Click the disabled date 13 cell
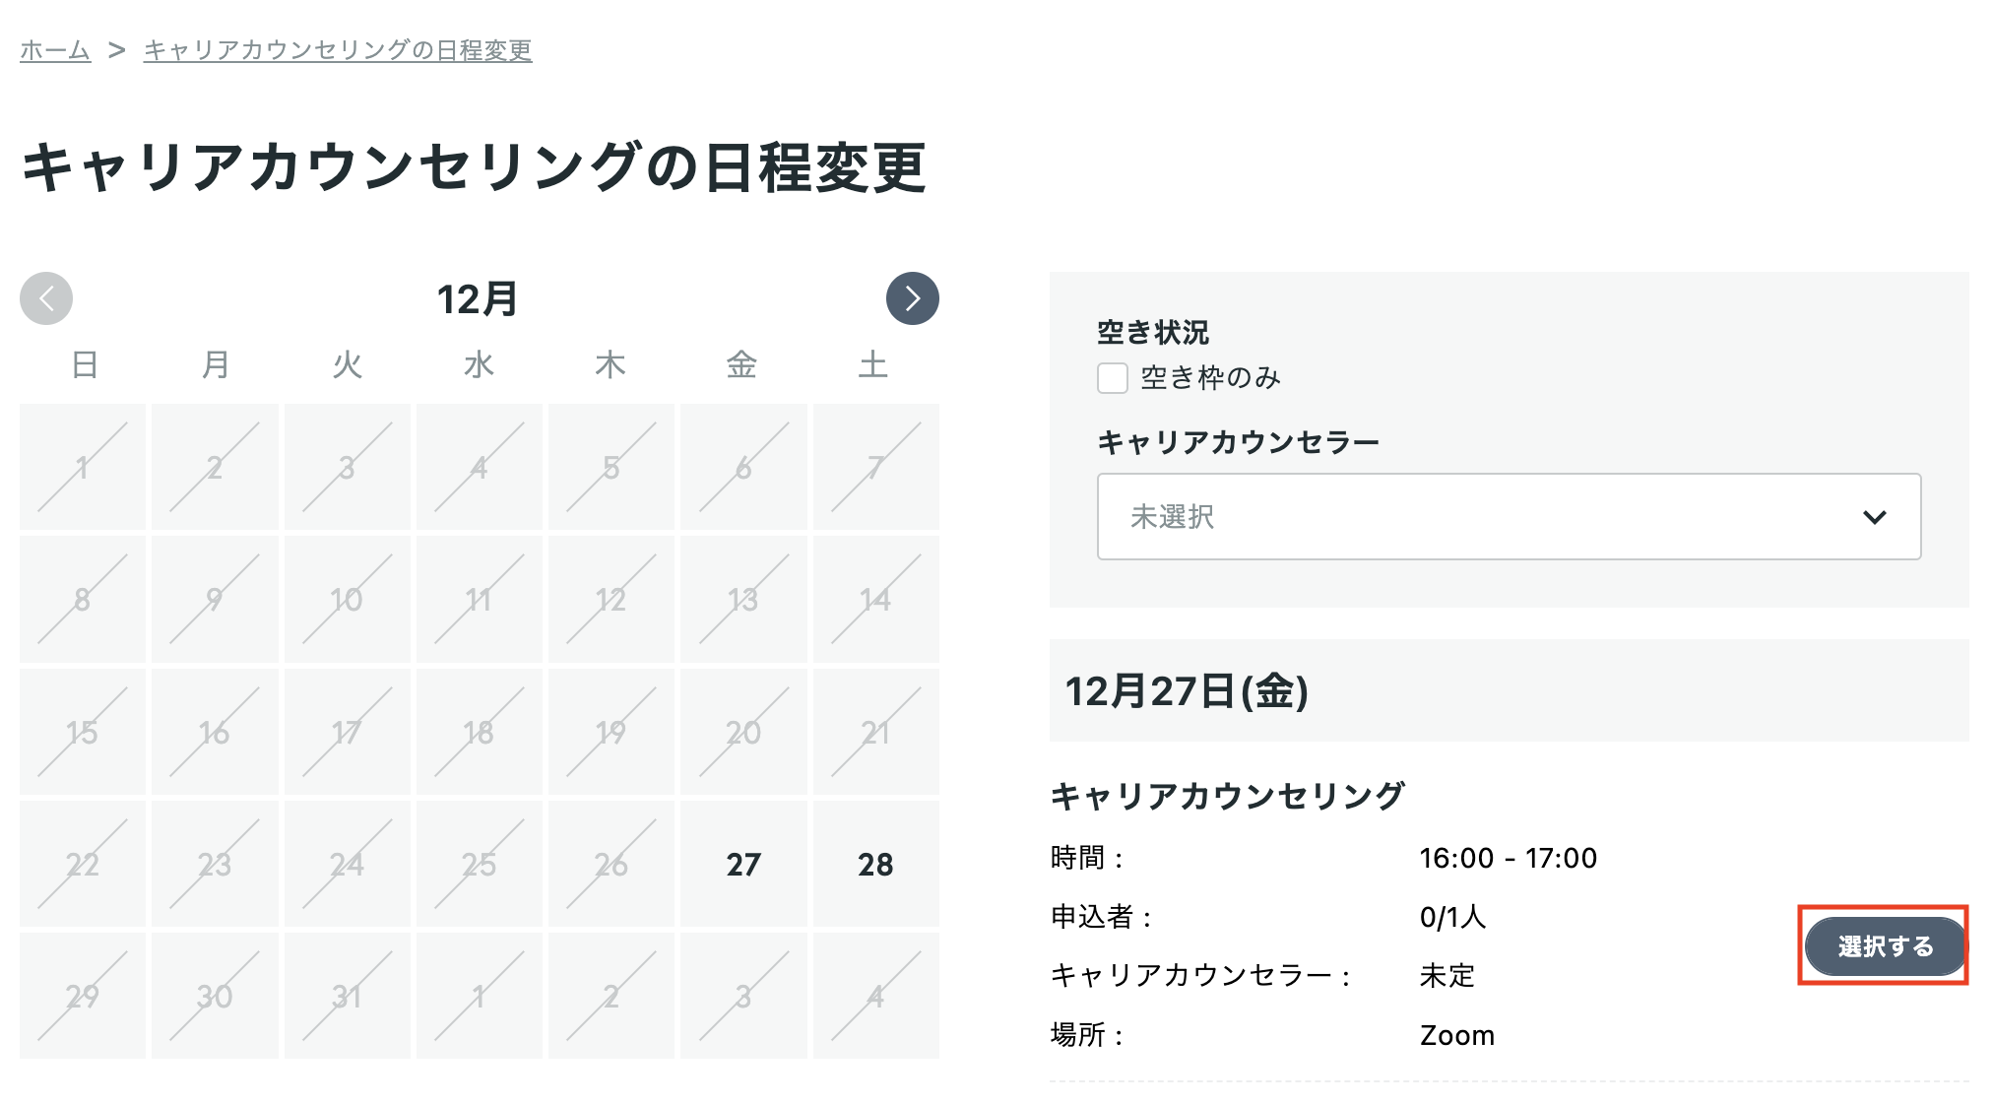Image resolution: width=1993 pixels, height=1105 pixels. coord(743,599)
